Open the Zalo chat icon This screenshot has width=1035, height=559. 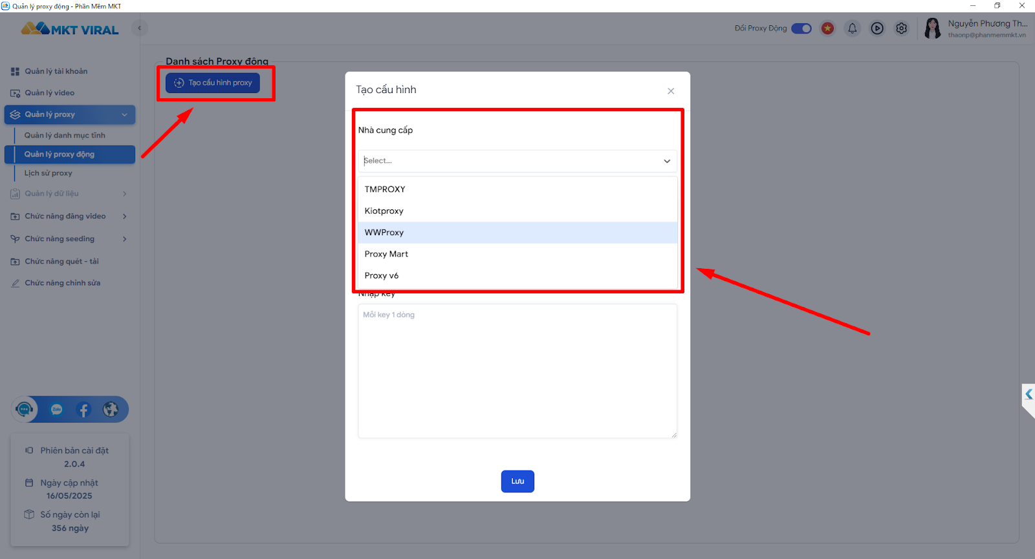57,410
